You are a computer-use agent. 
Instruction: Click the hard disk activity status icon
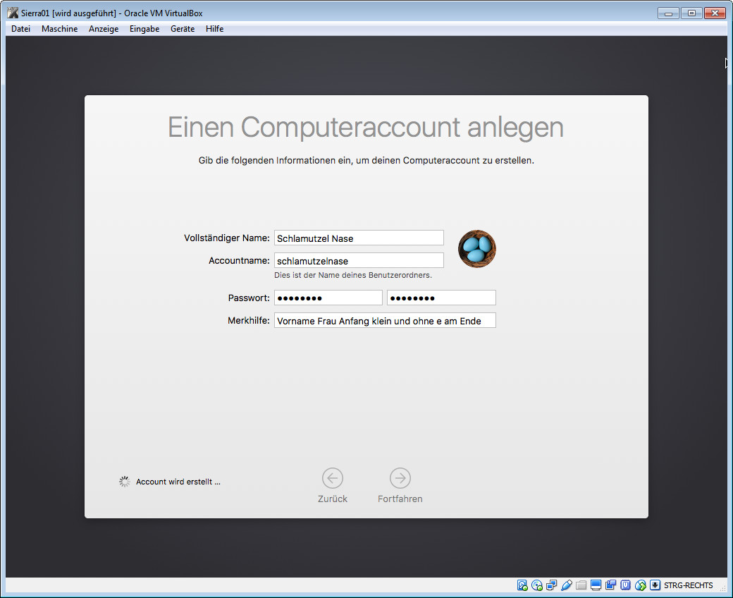click(522, 585)
